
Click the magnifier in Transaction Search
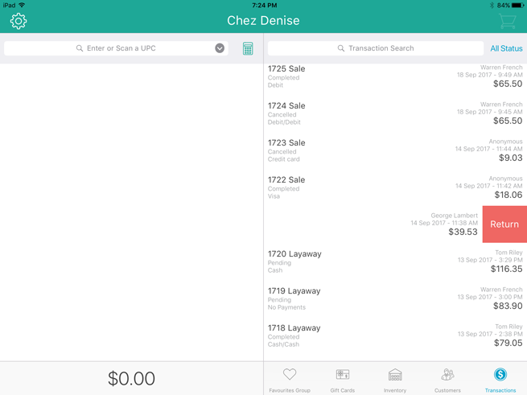click(x=341, y=48)
